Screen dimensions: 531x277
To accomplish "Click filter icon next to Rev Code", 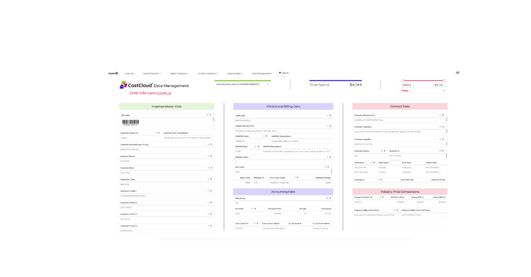I will click(330, 167).
